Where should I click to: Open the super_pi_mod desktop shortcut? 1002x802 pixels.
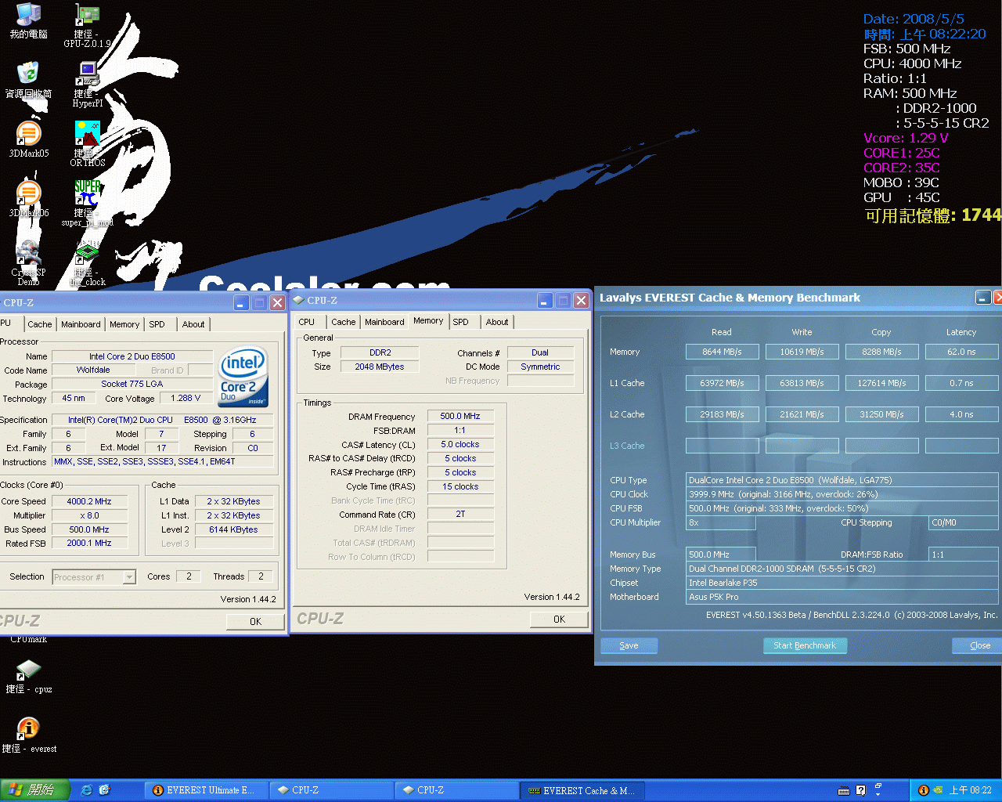[x=88, y=204]
